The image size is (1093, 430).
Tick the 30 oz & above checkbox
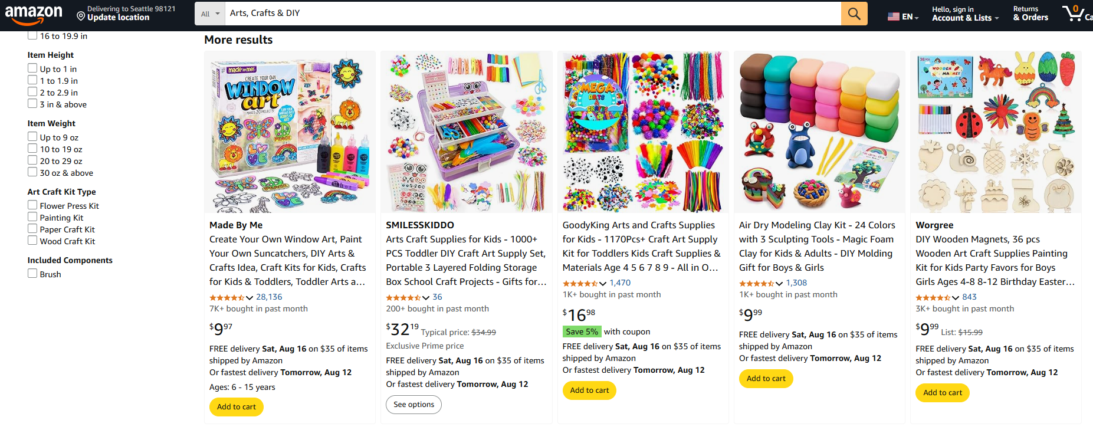coord(32,172)
